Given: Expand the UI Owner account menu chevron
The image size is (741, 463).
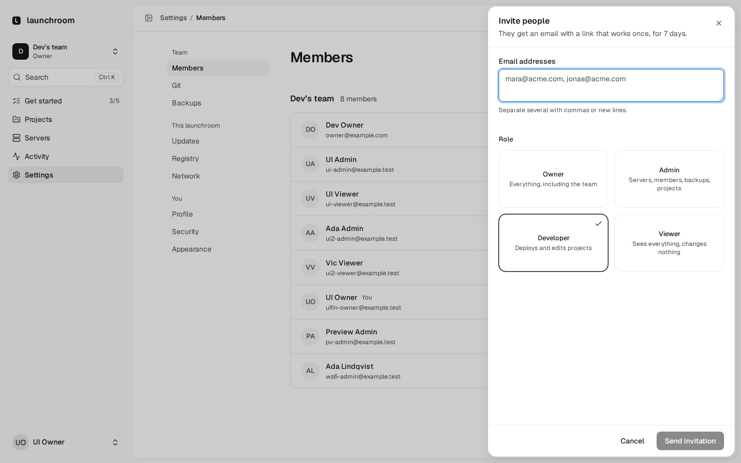Looking at the screenshot, I should pos(115,442).
